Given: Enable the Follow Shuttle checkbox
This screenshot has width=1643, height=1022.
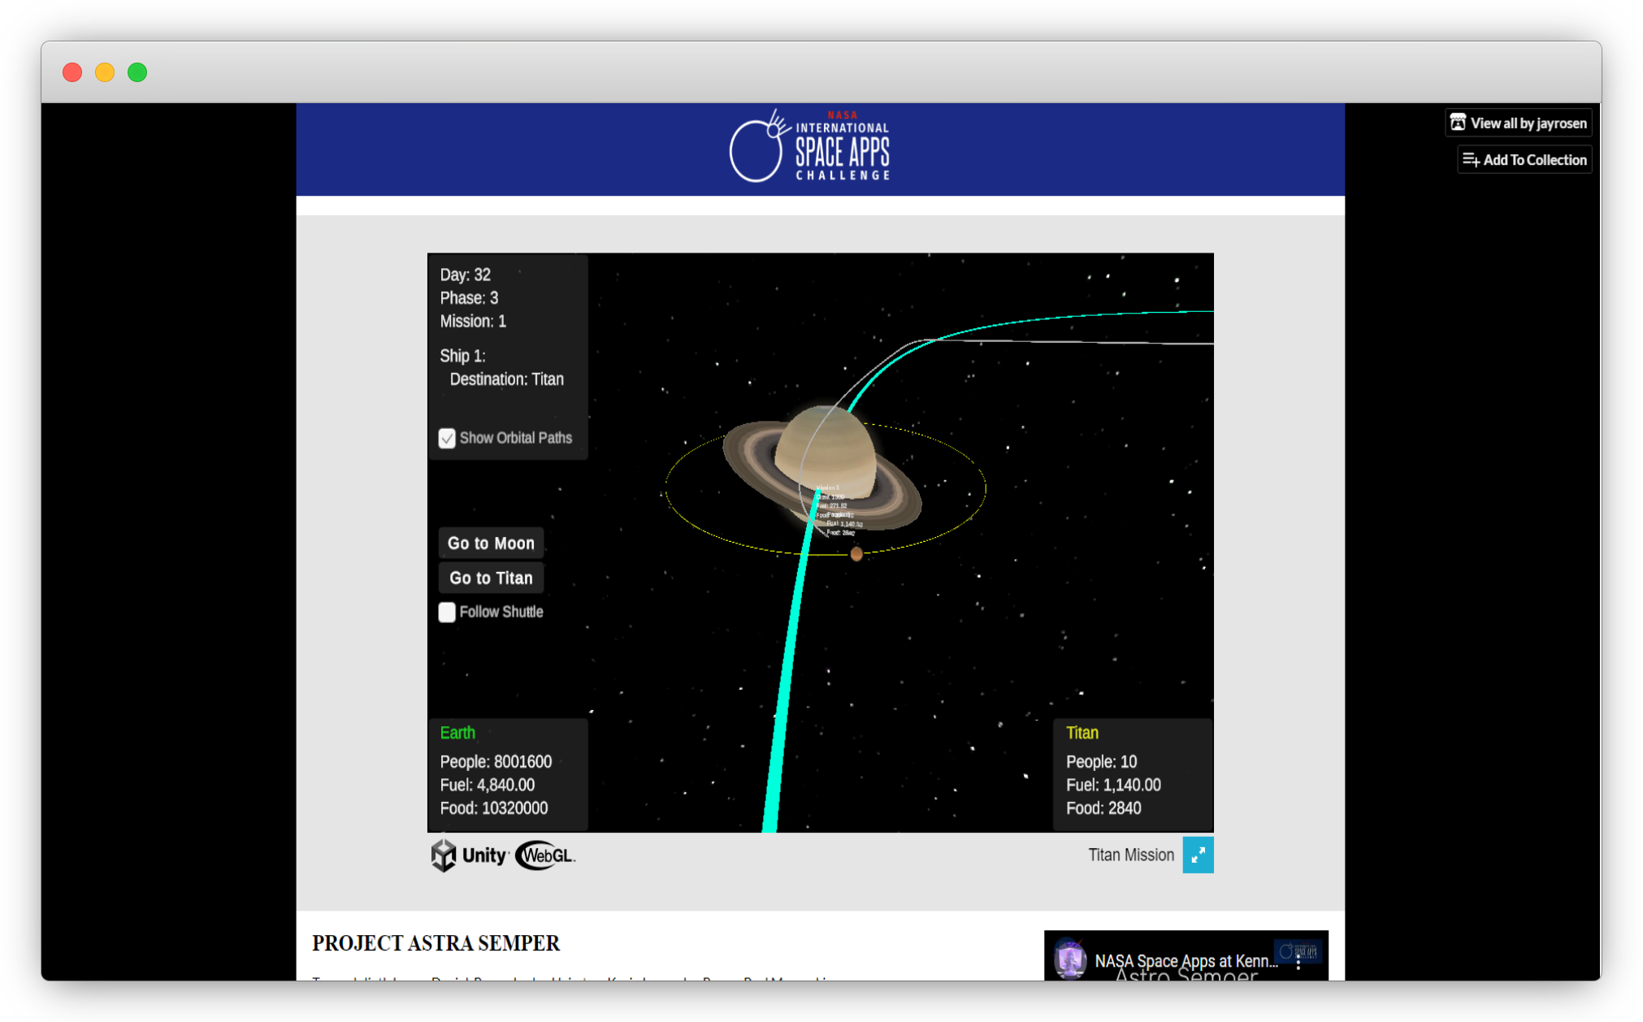Looking at the screenshot, I should (x=447, y=613).
